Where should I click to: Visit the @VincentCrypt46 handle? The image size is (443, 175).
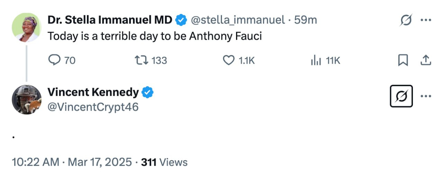(x=93, y=107)
